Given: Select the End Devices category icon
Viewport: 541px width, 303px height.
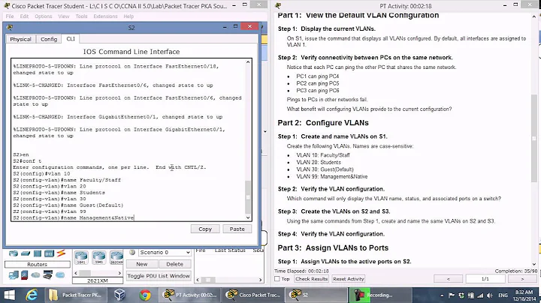Looking at the screenshot, I should [14, 275].
